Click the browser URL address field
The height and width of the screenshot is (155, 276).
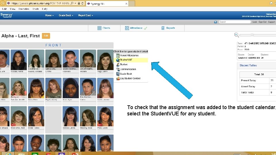point(40,3)
